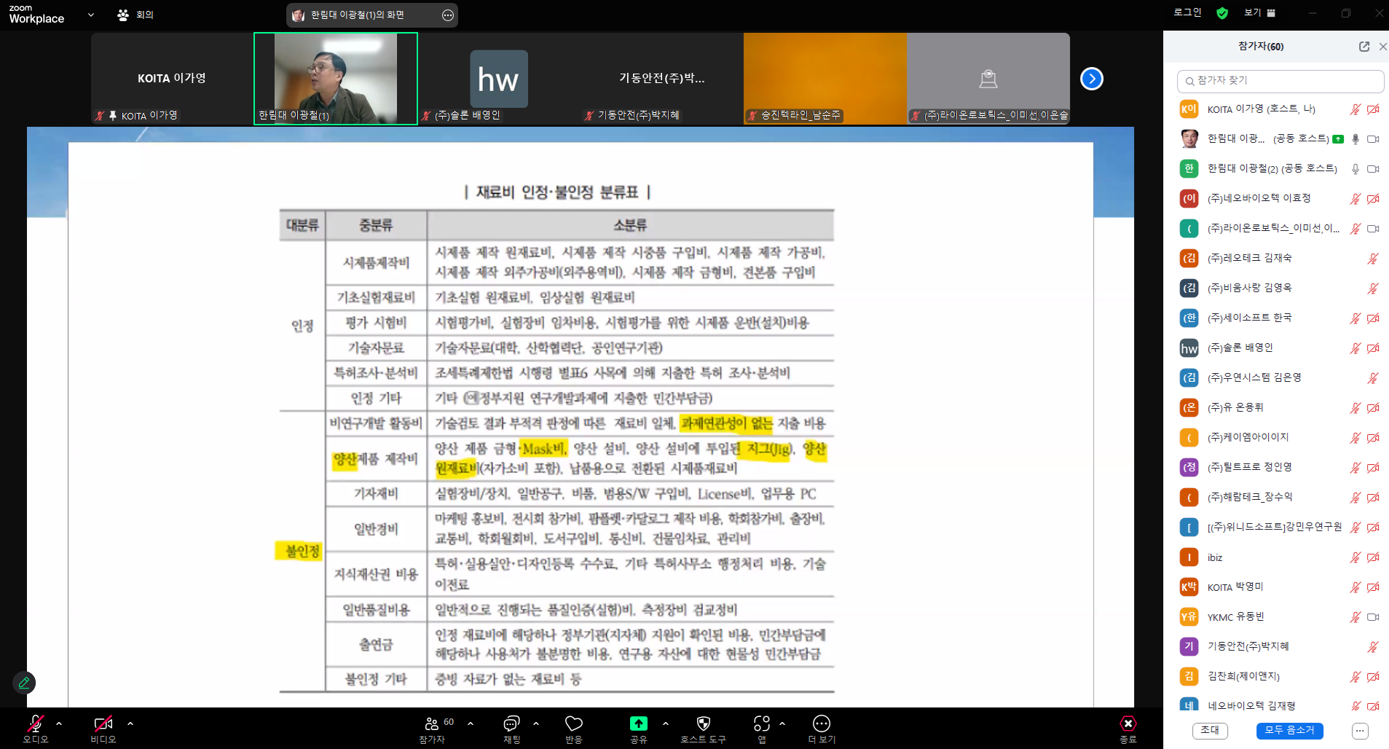This screenshot has height=749, width=1389.
Task: Select participant (주)세이소프트 한국
Action: 1280,318
